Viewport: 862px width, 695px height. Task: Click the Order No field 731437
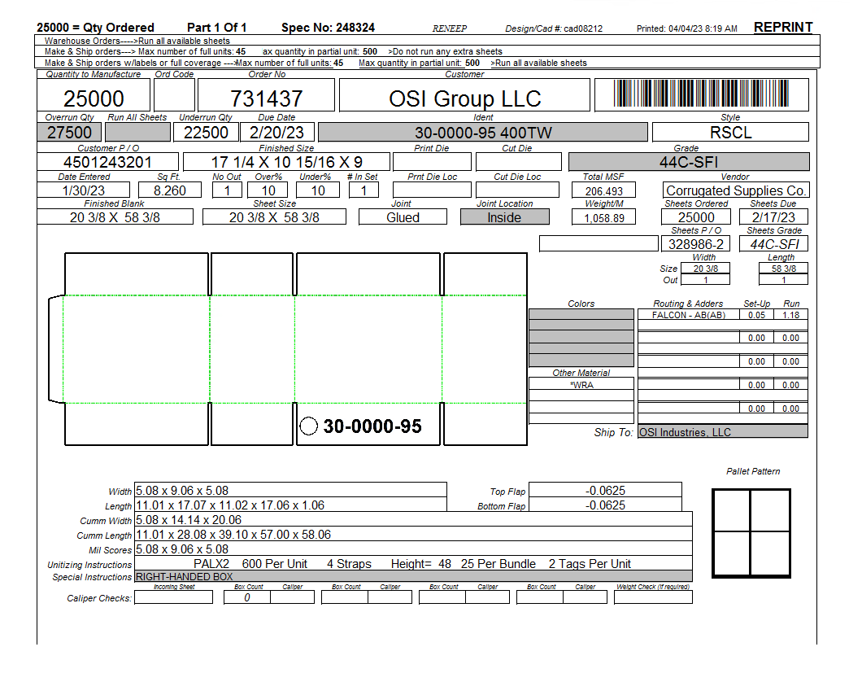click(266, 96)
